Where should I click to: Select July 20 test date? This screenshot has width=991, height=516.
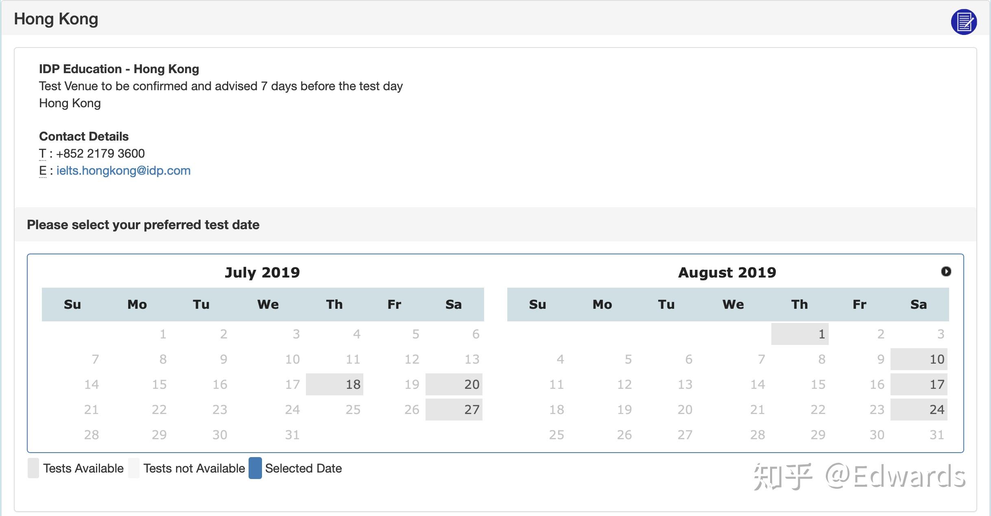(x=454, y=384)
